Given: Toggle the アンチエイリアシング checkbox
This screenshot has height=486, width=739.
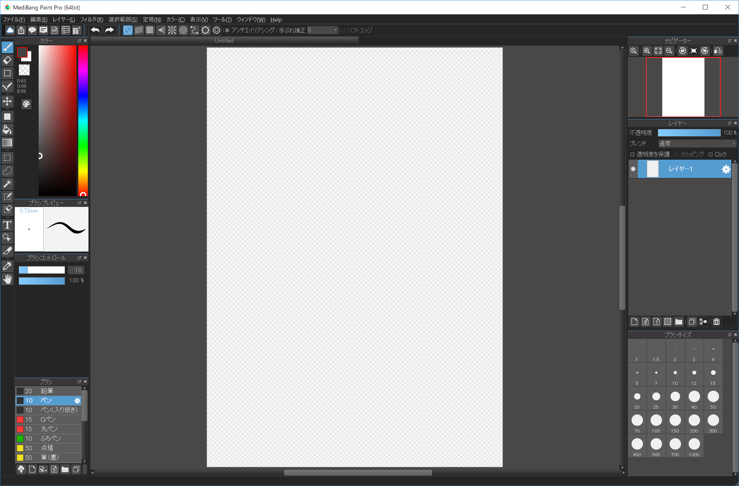Looking at the screenshot, I should coord(227,30).
